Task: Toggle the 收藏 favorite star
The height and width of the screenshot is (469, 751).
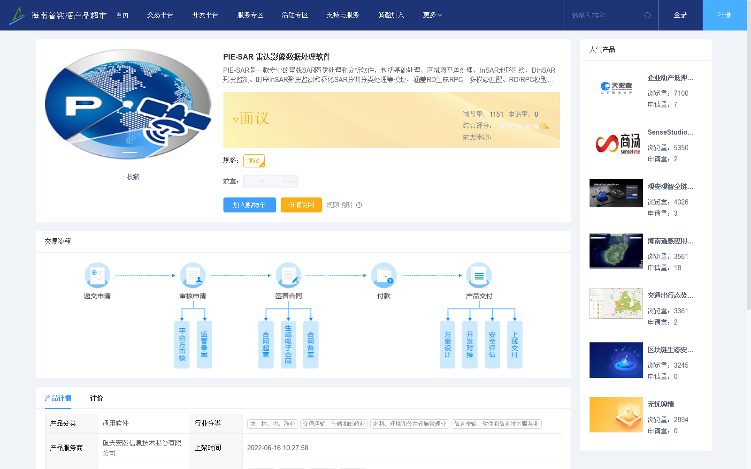Action: point(122,177)
